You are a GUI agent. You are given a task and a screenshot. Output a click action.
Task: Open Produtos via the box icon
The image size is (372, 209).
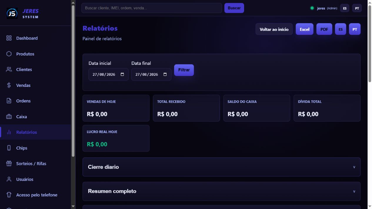tap(9, 54)
